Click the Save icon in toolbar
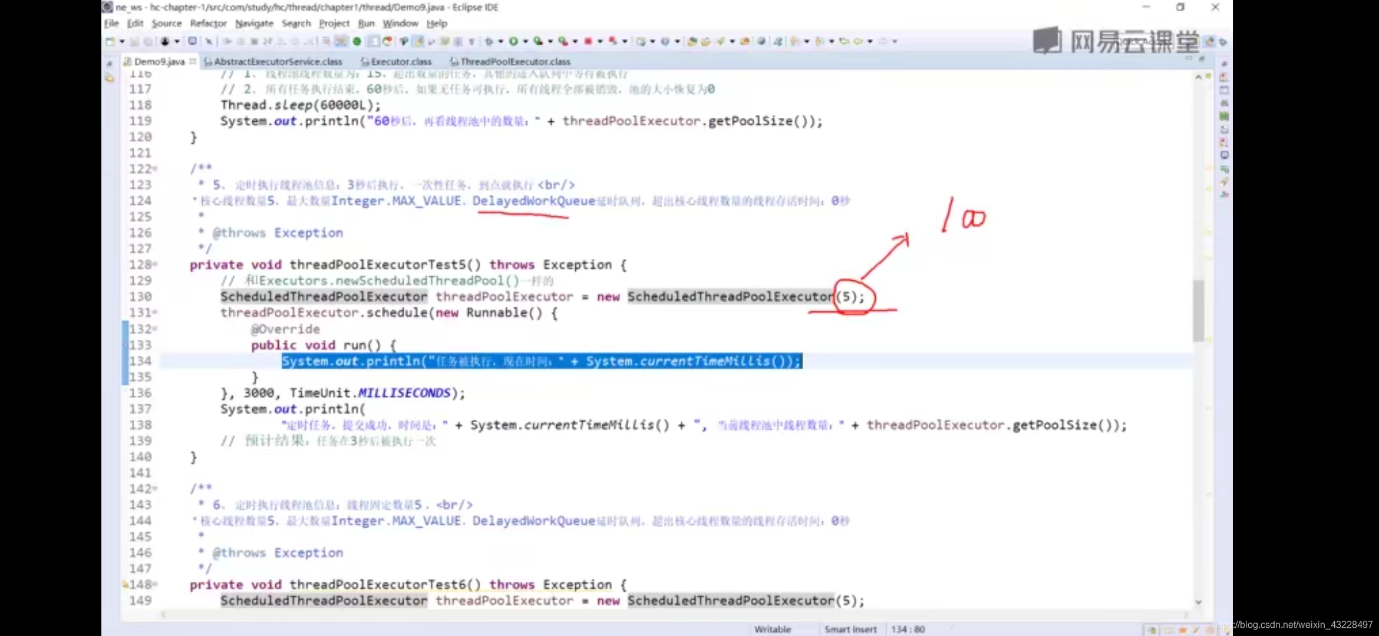1379x636 pixels. (134, 41)
